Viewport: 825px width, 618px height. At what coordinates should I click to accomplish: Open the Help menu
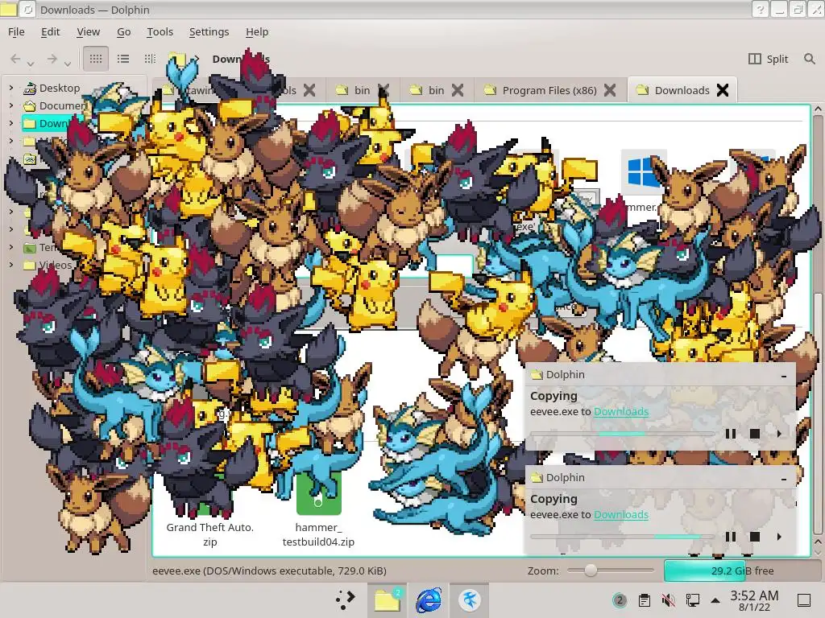(x=257, y=31)
